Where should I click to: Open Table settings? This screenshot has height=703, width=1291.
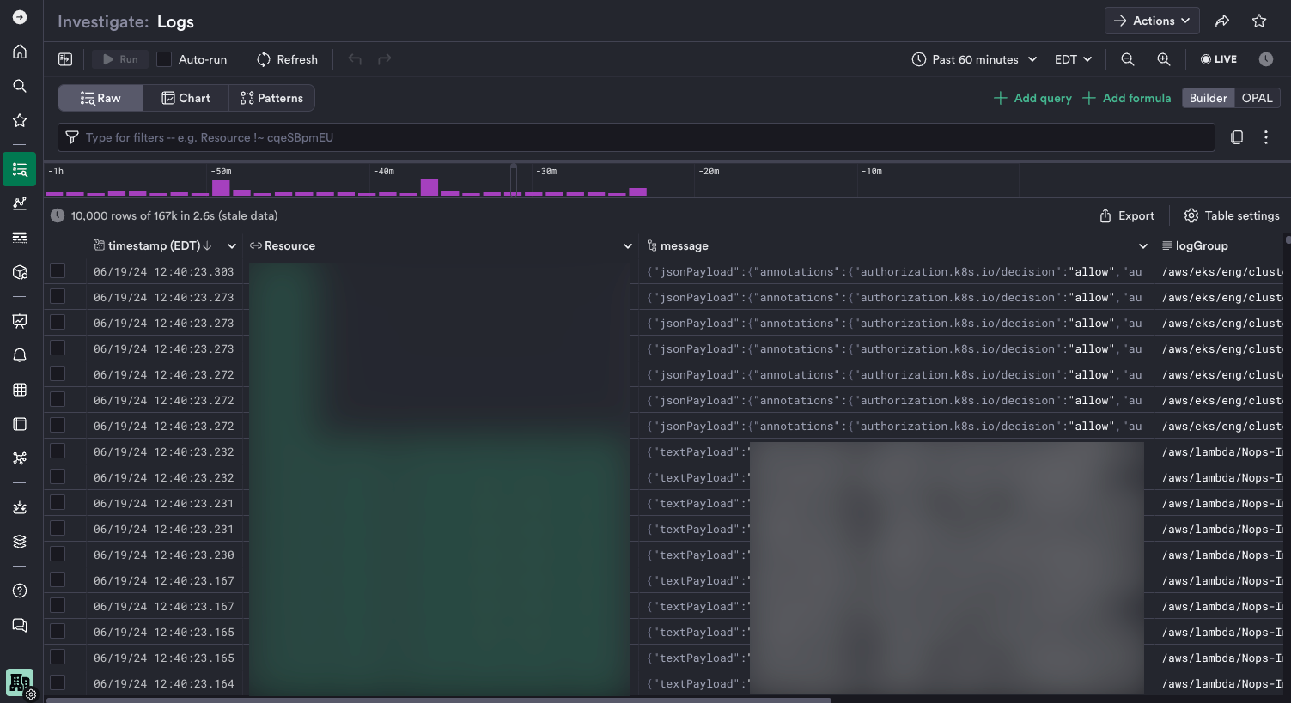point(1231,215)
